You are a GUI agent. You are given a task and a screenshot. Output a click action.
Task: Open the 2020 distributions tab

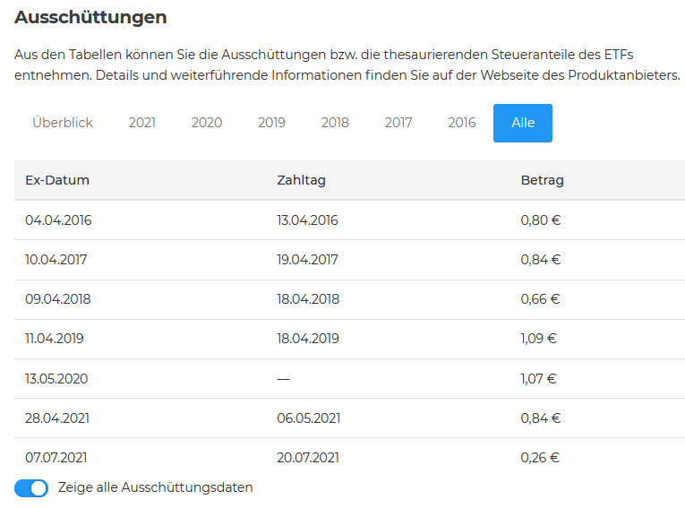coord(207,123)
